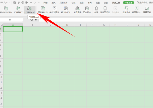Viewport: 153px width, 108px height.
Task: Click 发送至手机 icon
Action: tap(105, 10)
